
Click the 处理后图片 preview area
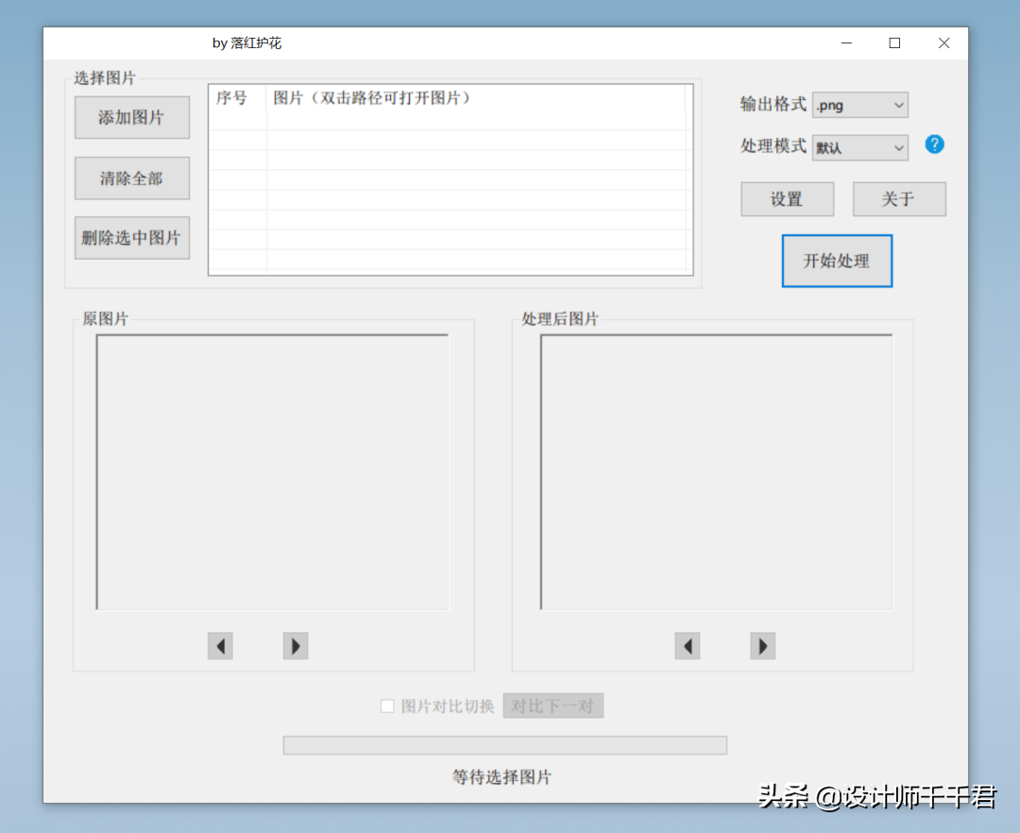tap(715, 472)
